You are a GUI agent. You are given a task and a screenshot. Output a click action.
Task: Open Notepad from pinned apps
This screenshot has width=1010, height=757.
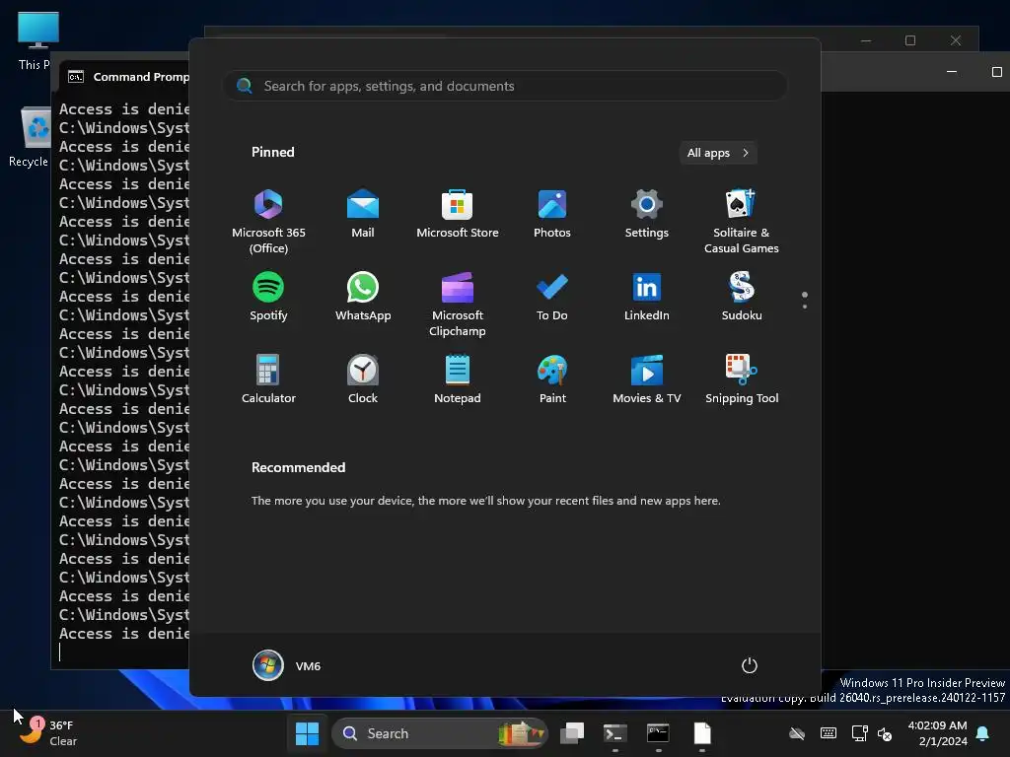(458, 379)
